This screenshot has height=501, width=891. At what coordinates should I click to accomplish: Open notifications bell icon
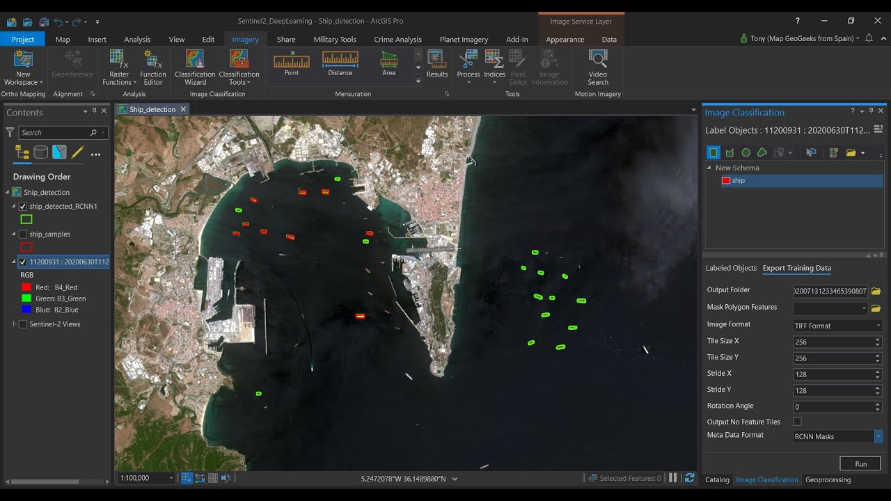click(869, 38)
